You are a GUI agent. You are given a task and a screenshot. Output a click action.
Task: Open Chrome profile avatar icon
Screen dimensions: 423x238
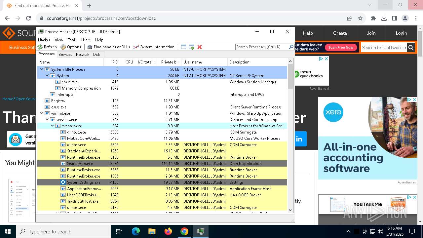click(x=405, y=18)
